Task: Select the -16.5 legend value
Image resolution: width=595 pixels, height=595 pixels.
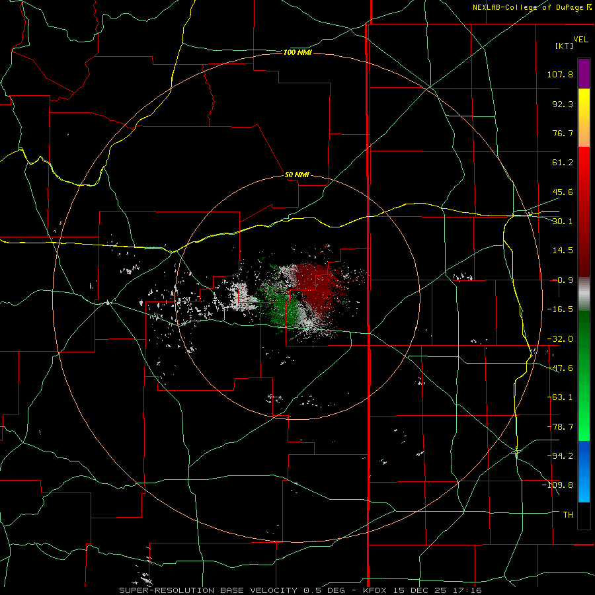Action: click(x=560, y=309)
